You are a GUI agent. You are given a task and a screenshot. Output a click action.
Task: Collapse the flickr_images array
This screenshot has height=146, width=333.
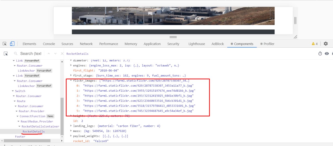click(71, 81)
